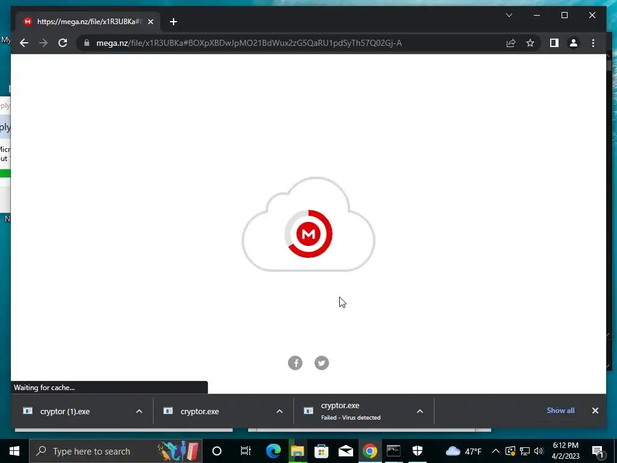
Task: Open the cryptor (1).exe download
Action: (x=65, y=411)
